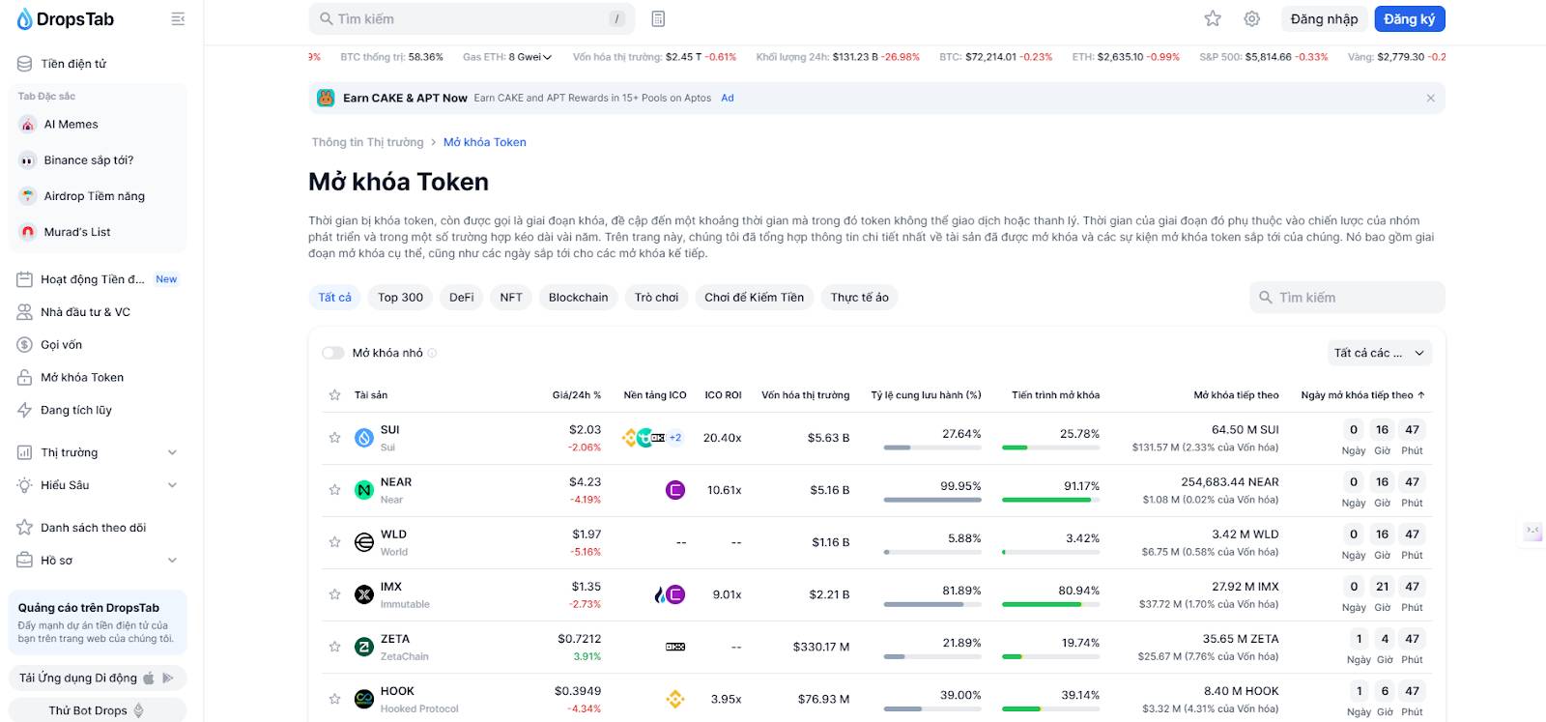
Task: Select the Trò chơi filter tab
Action: (x=657, y=298)
